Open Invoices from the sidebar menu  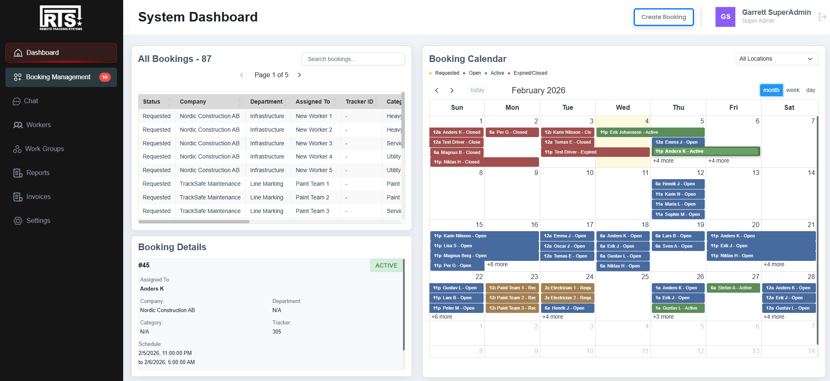tap(17, 196)
